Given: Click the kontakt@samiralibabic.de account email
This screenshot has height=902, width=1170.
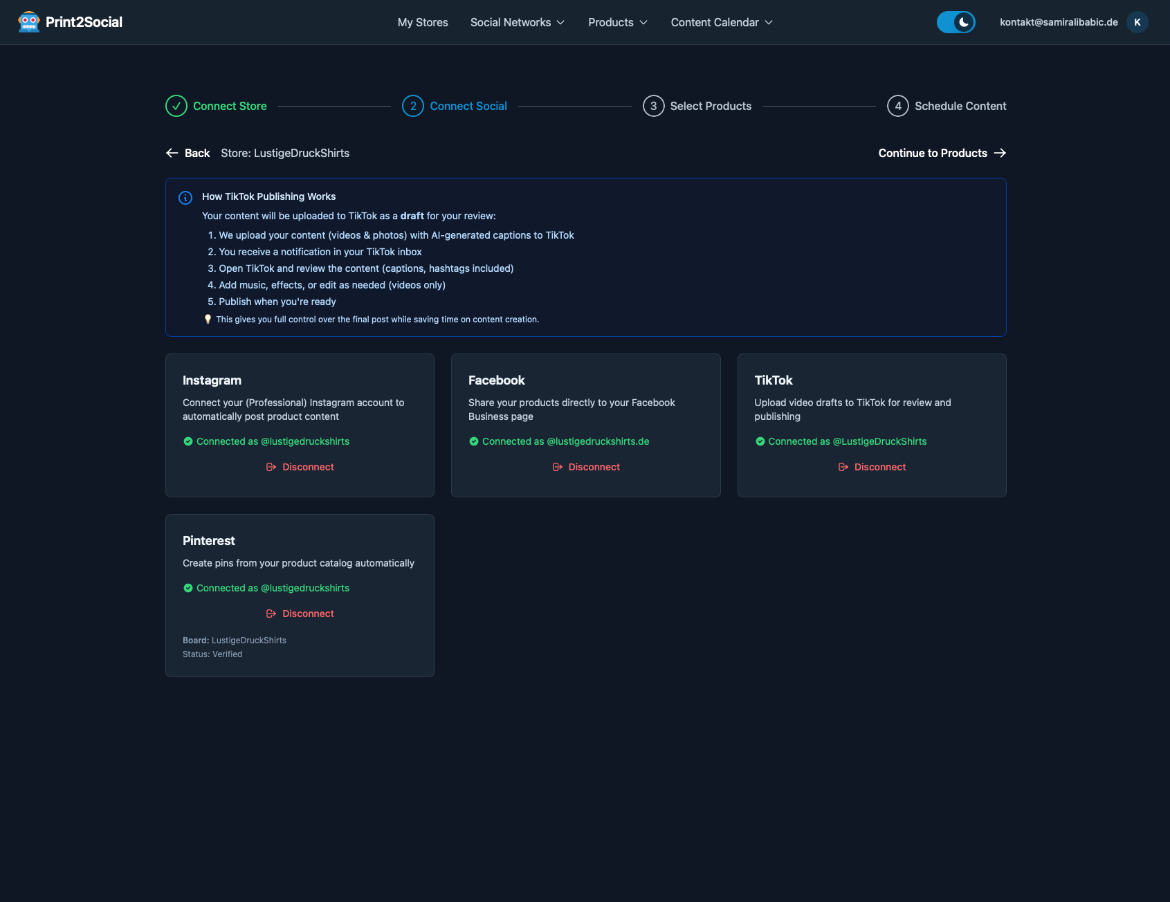Looking at the screenshot, I should (1059, 22).
